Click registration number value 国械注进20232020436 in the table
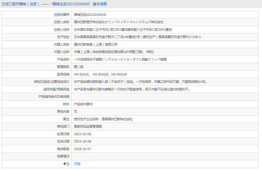 point(90,15)
